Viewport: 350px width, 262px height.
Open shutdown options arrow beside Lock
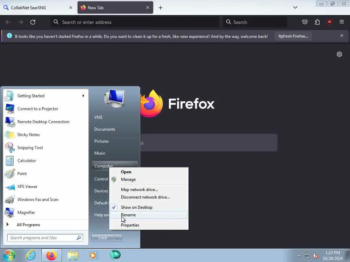118,238
